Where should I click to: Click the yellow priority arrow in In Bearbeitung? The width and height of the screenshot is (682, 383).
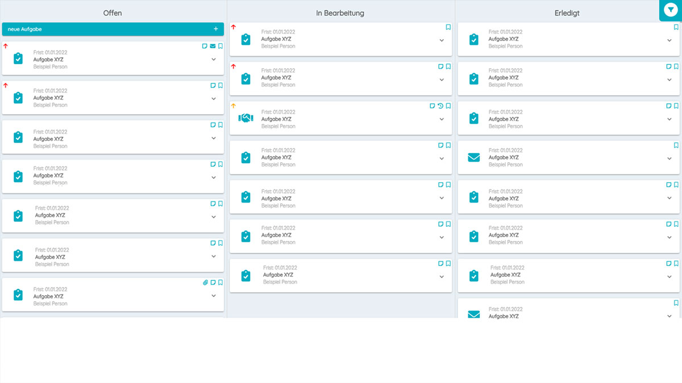(x=232, y=105)
